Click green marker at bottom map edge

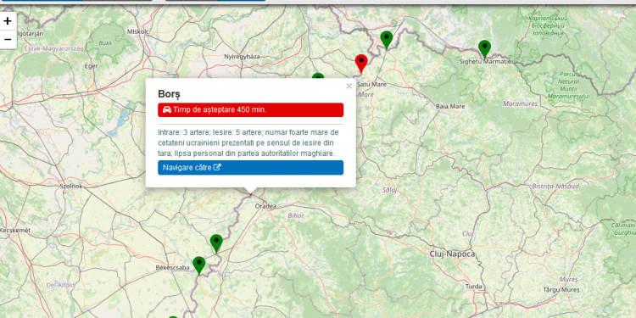pos(173,317)
